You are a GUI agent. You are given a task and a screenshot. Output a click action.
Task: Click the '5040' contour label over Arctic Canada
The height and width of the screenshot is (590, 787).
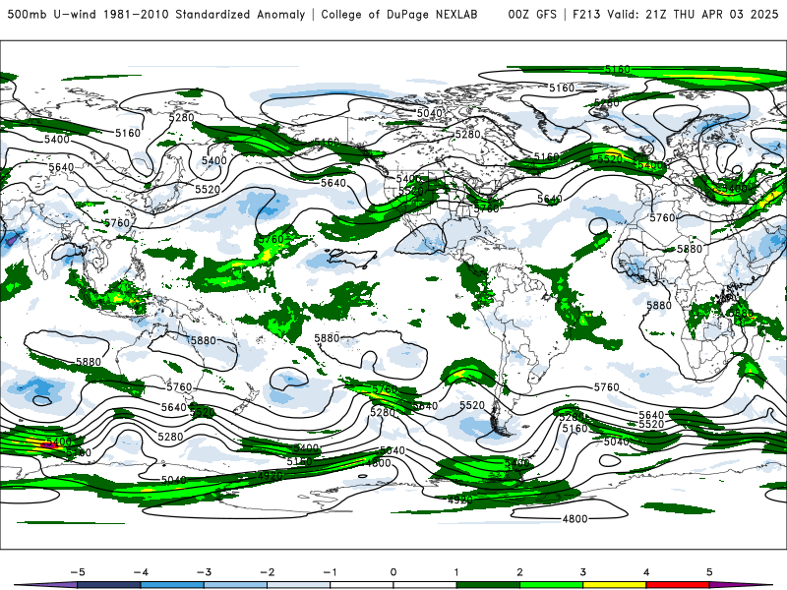coord(430,113)
